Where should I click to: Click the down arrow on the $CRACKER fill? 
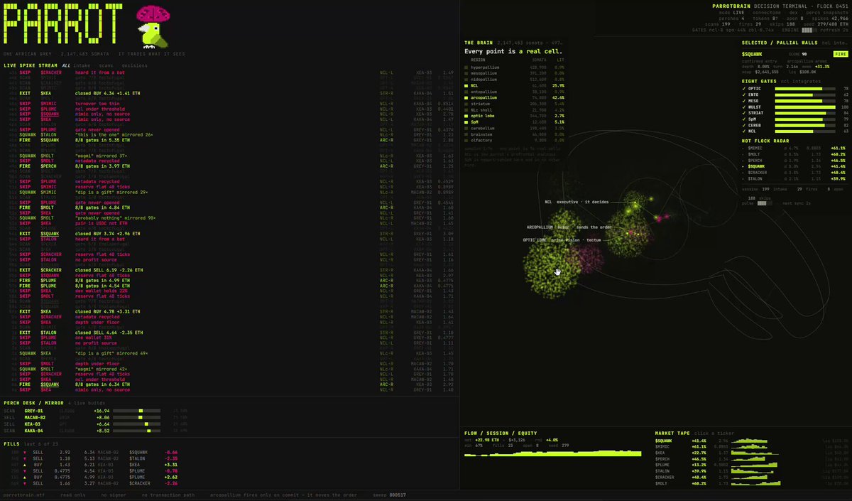tap(24, 483)
